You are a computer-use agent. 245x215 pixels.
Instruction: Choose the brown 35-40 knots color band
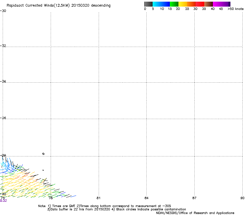(x=209, y=4)
